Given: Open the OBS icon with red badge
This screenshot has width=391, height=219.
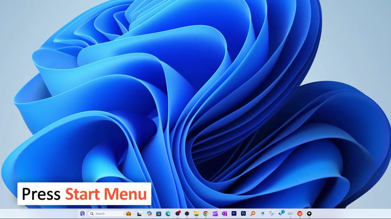Looking at the screenshot, I should point(178,213).
